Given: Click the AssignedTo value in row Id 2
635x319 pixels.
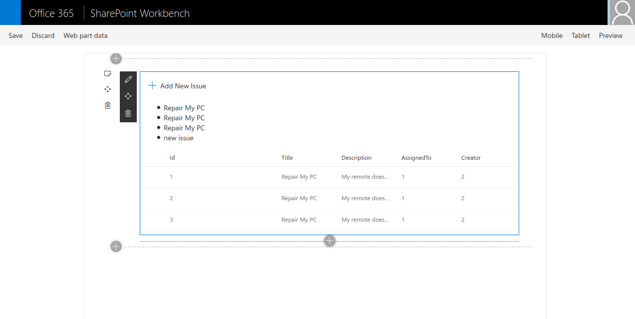Looking at the screenshot, I should (x=403, y=198).
